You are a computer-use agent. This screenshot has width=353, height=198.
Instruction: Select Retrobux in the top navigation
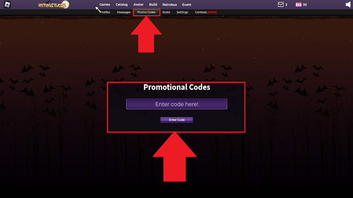tap(170, 5)
